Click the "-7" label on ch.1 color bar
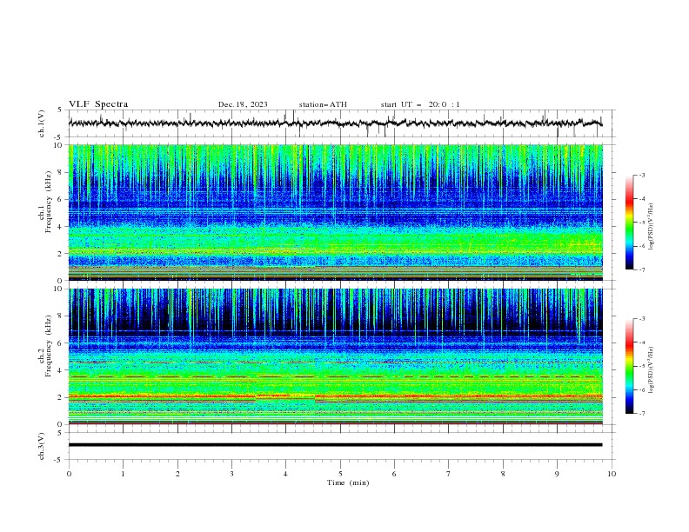The image size is (689, 532). 642,269
